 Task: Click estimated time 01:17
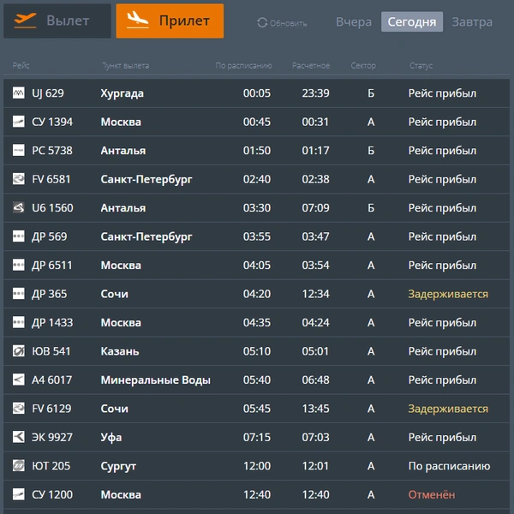coord(315,151)
